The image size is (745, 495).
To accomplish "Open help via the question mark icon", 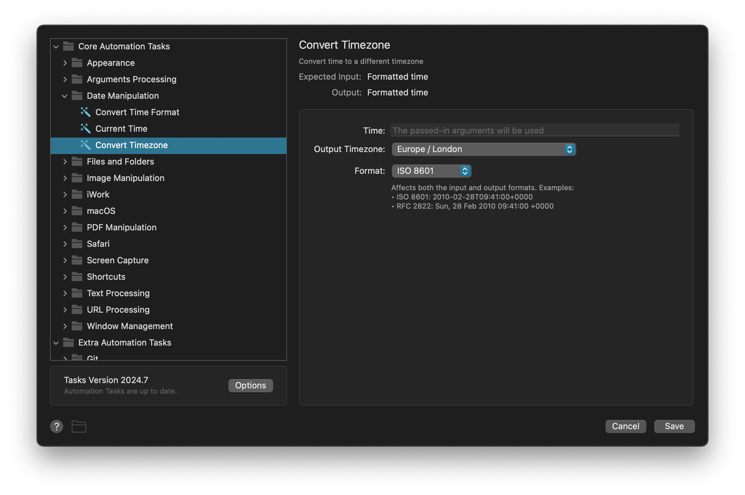I will 56,426.
